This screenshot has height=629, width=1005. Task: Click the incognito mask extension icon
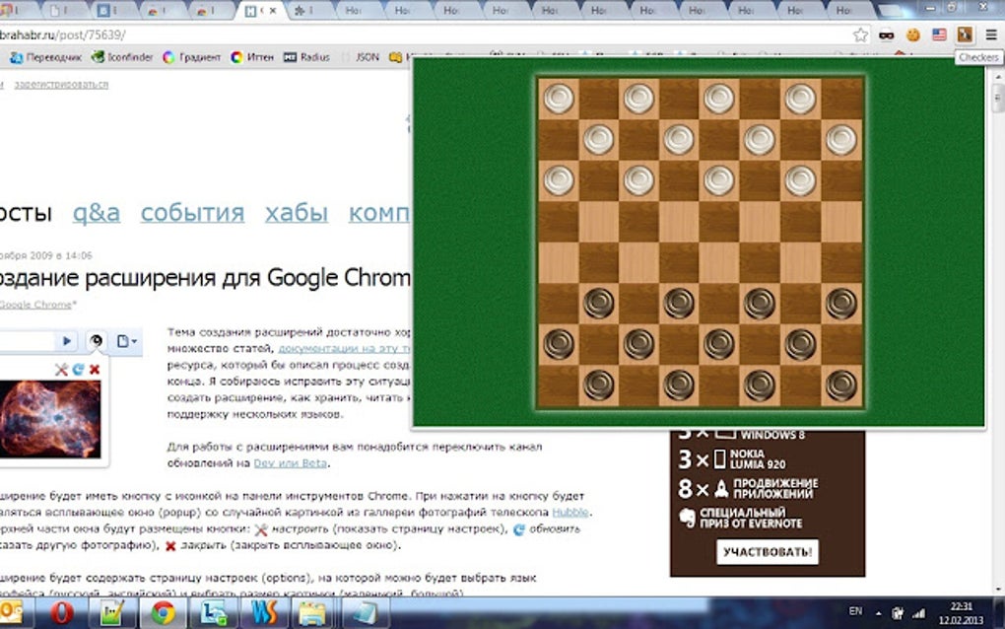885,35
